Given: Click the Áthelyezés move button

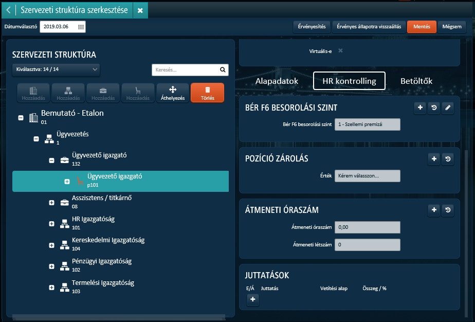Looking at the screenshot, I should coord(173,93).
